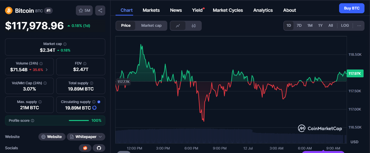This screenshot has width=370, height=153.
Task: Click the verified badge by Circulating supply
Action: pos(99,102)
